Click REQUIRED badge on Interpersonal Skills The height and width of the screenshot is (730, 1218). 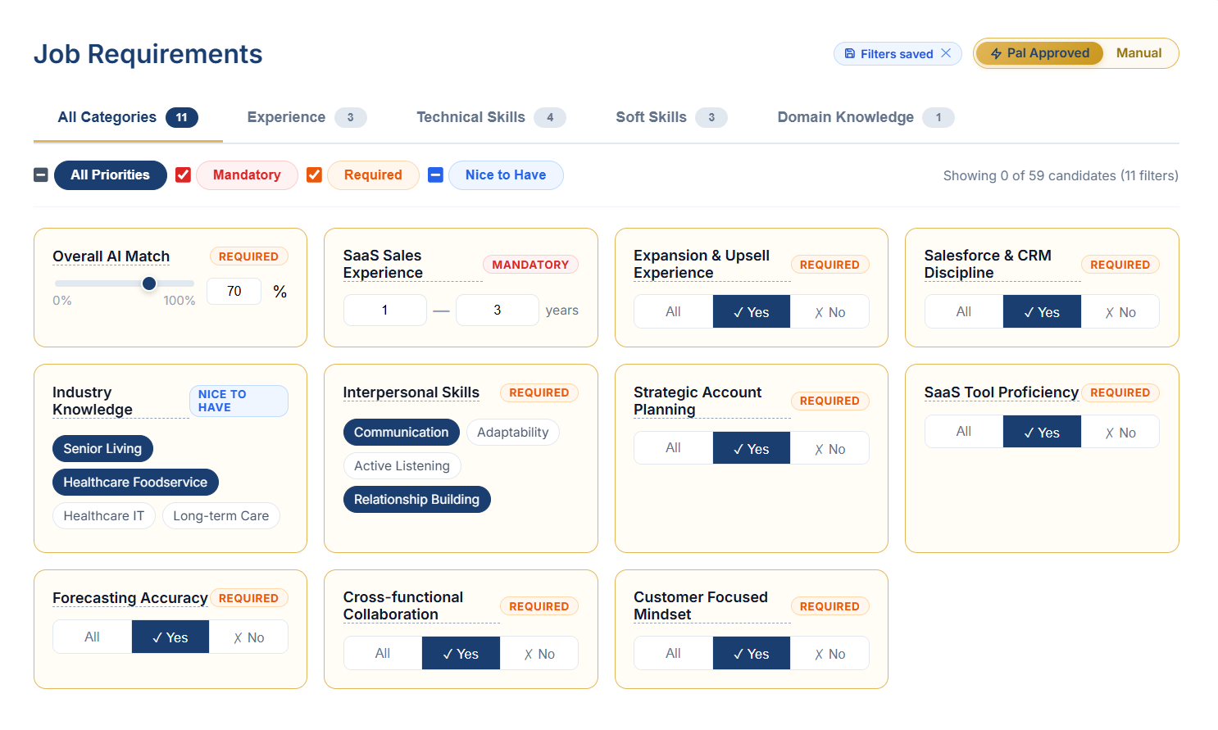click(x=539, y=392)
